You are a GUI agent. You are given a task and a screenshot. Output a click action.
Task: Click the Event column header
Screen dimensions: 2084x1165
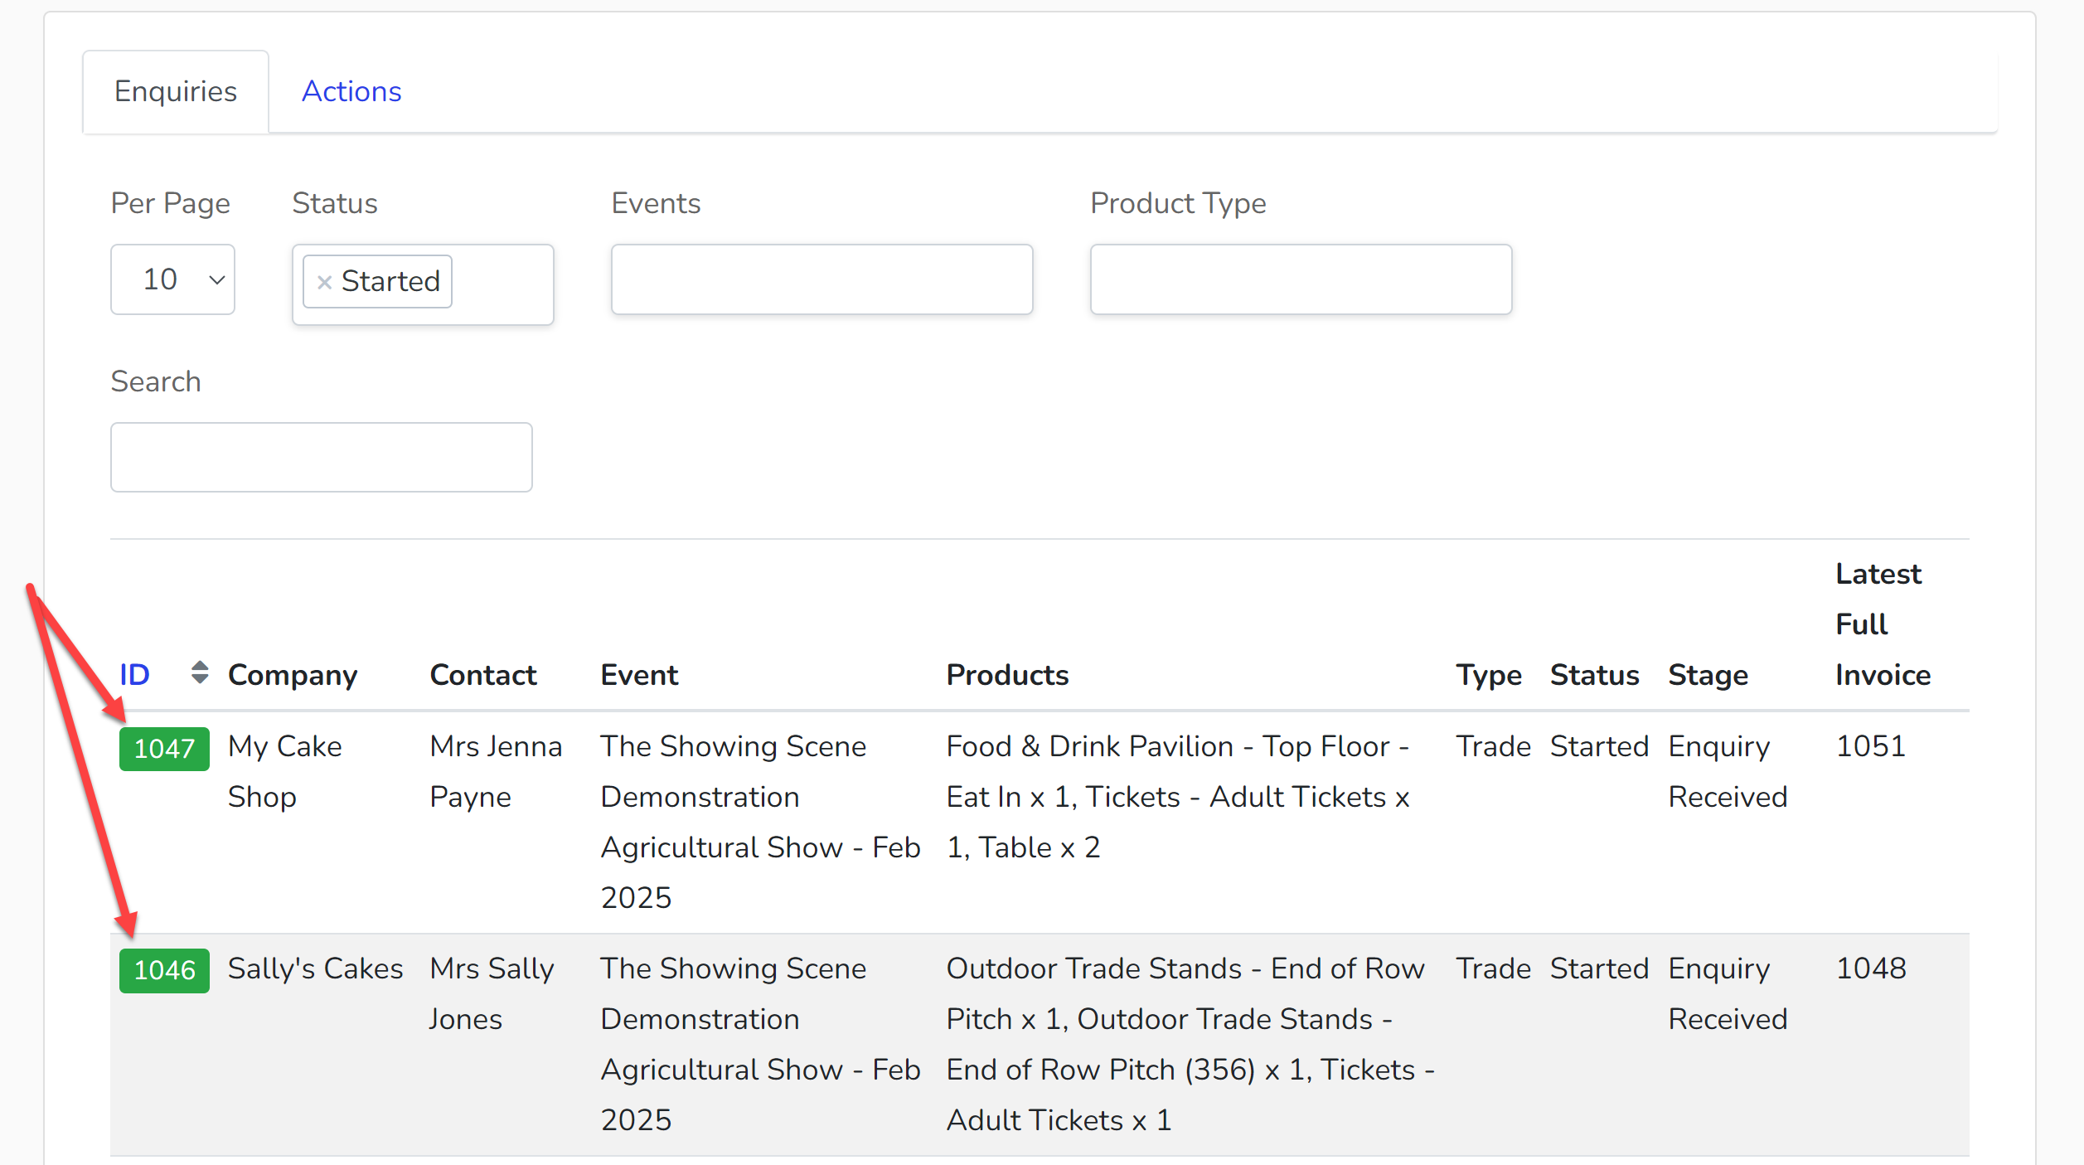click(639, 675)
